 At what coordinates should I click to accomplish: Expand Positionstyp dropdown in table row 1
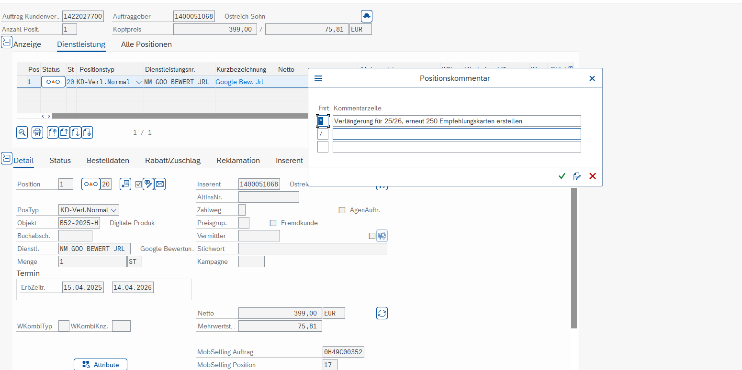[x=139, y=82]
